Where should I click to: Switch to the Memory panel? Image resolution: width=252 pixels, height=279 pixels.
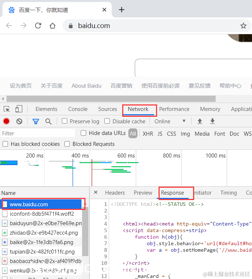pyautogui.click(x=210, y=109)
